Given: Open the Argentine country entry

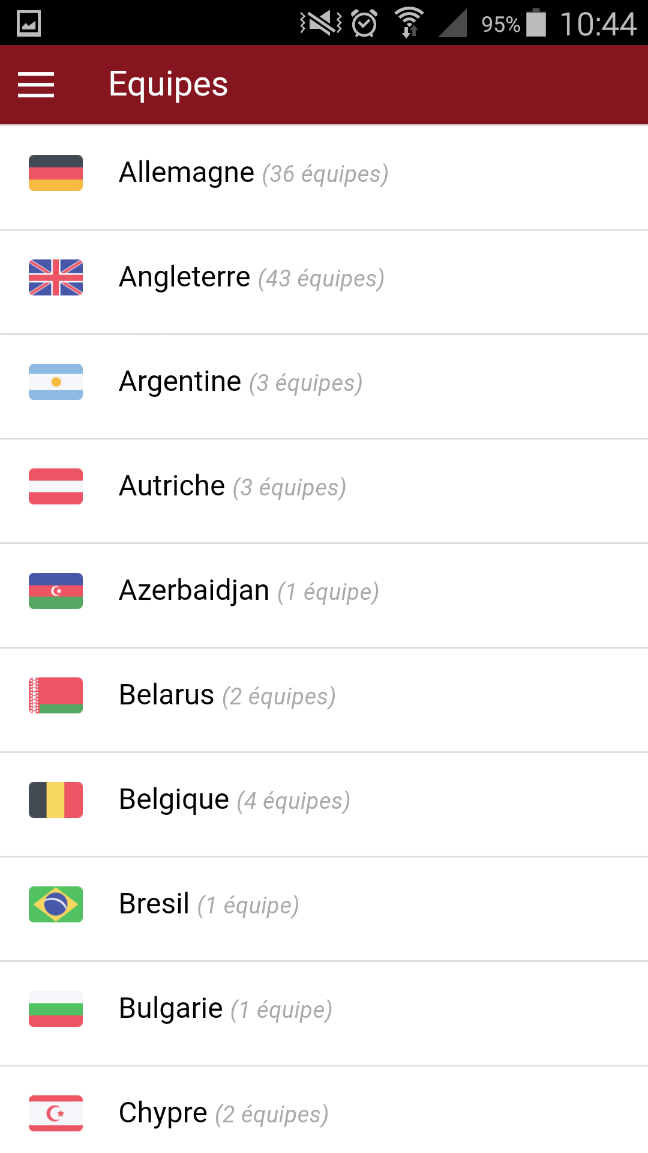Looking at the screenshot, I should point(324,387).
